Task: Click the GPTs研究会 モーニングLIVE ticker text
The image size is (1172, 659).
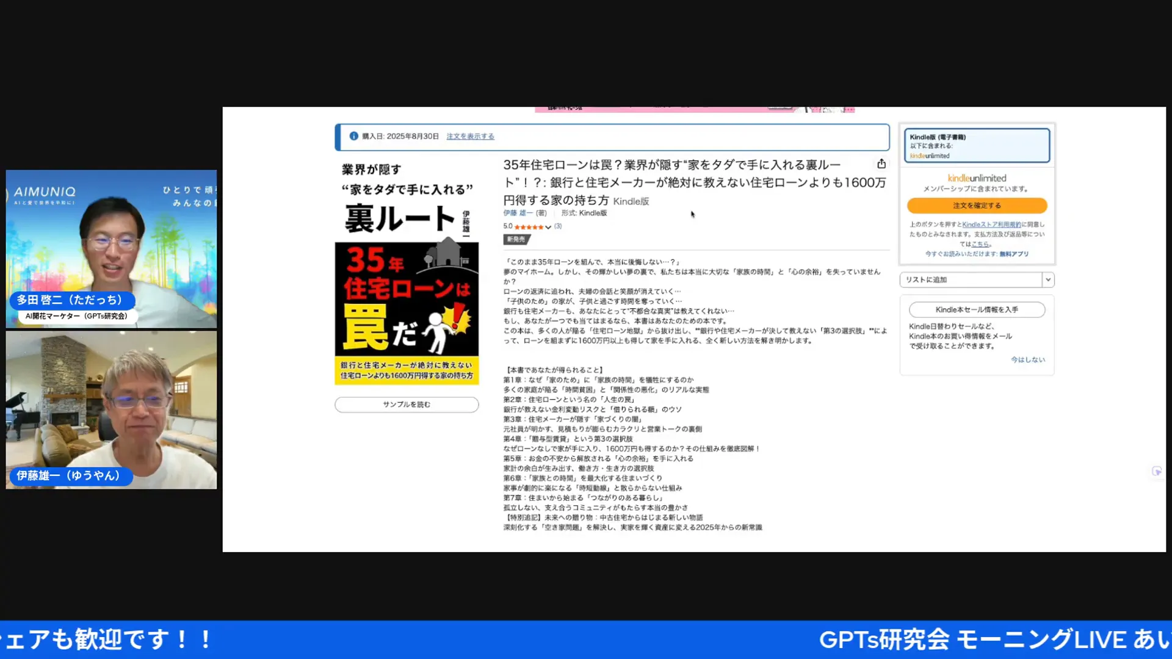Action: [995, 639]
